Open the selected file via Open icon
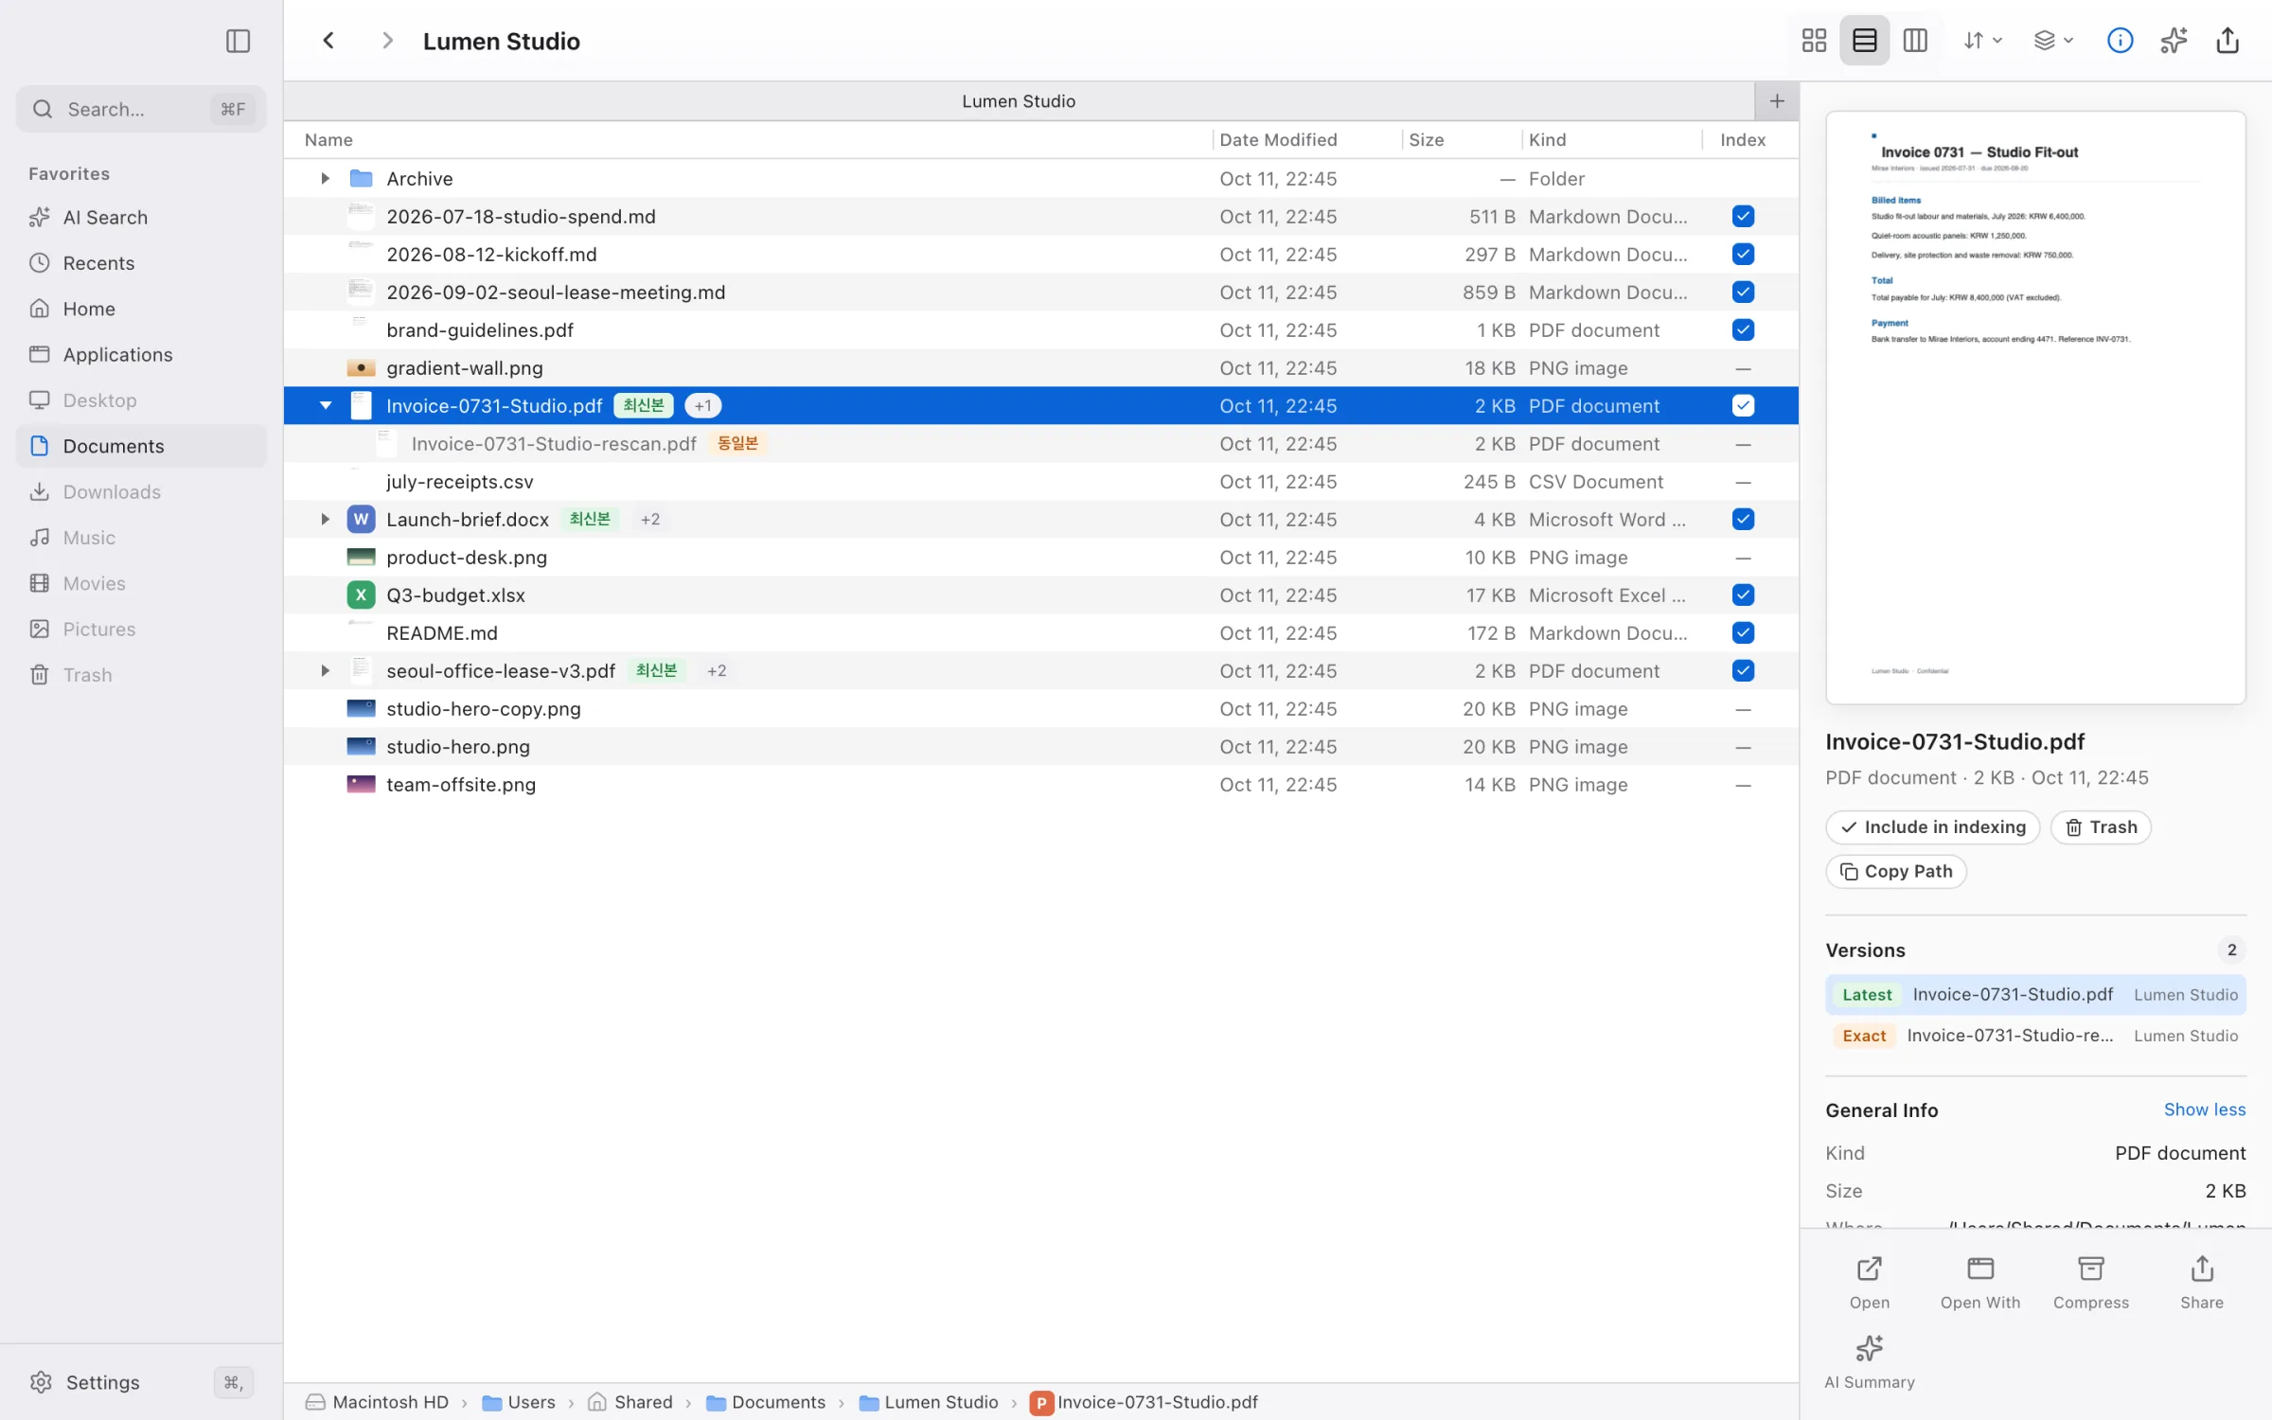Viewport: 2272px width, 1420px height. [1870, 1283]
